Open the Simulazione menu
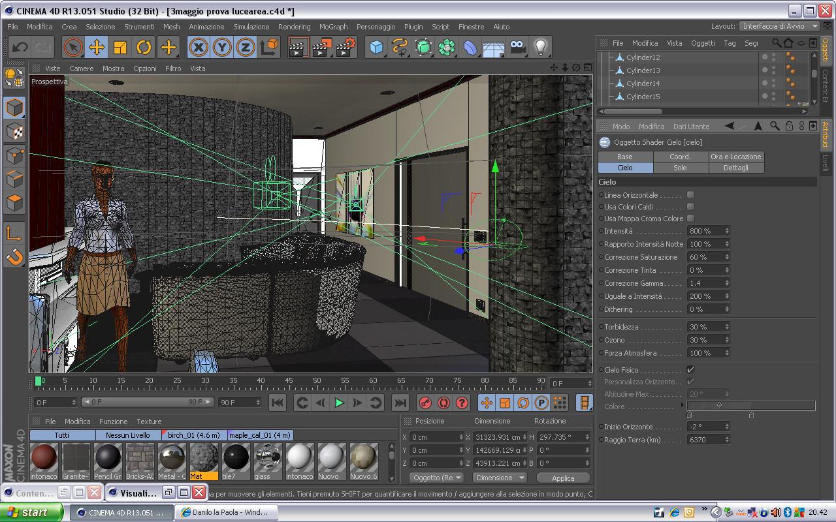The width and height of the screenshot is (836, 522). (251, 27)
